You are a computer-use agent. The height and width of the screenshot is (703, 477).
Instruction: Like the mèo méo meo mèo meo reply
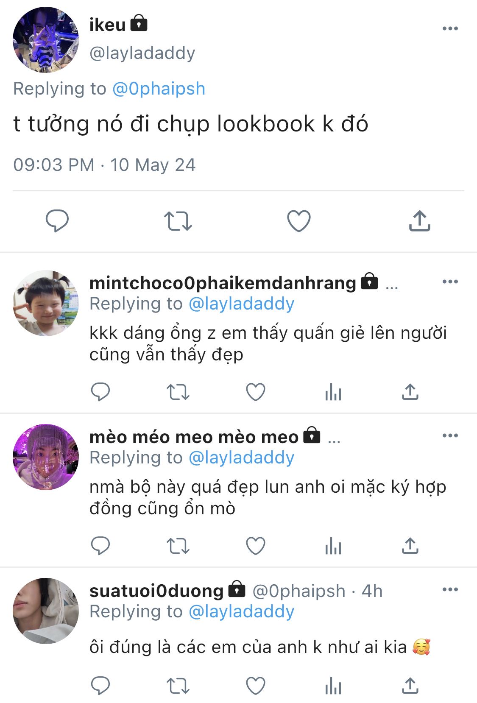click(x=256, y=546)
